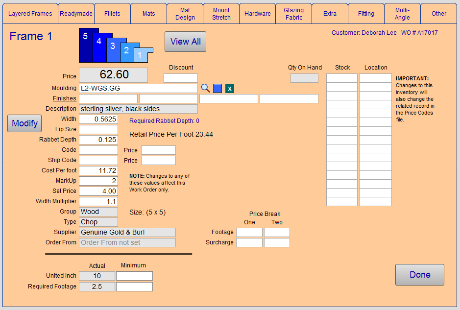Select the MarkUp value field
460x310 pixels.
98,181
